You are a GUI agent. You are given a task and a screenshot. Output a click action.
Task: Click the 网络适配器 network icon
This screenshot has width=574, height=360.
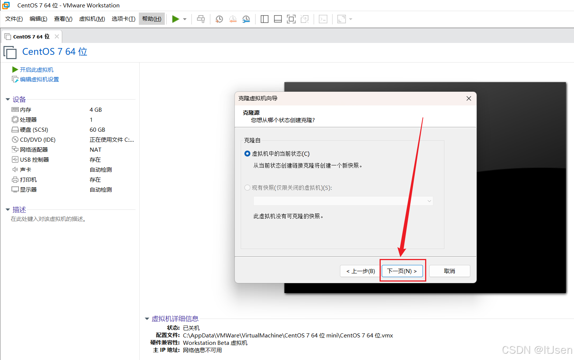click(x=15, y=149)
